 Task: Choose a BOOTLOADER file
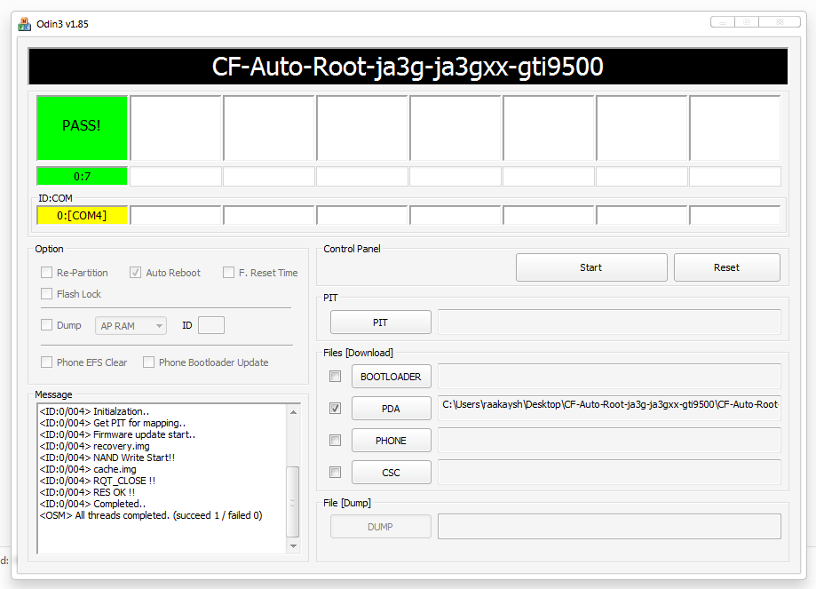391,377
